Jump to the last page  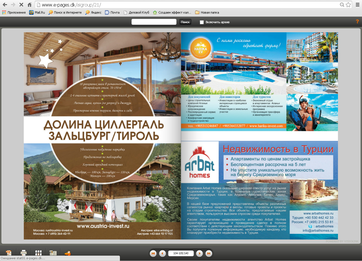click(209, 253)
